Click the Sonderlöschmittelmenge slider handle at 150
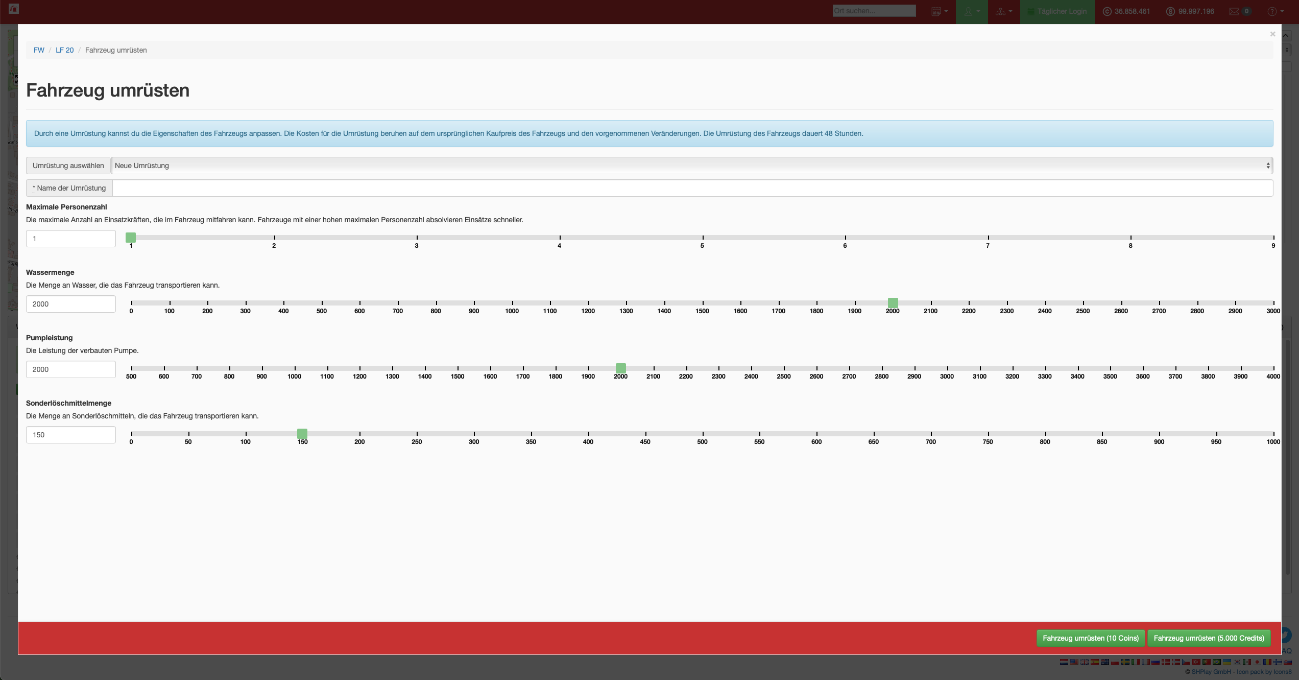This screenshot has width=1299, height=680. (x=302, y=434)
